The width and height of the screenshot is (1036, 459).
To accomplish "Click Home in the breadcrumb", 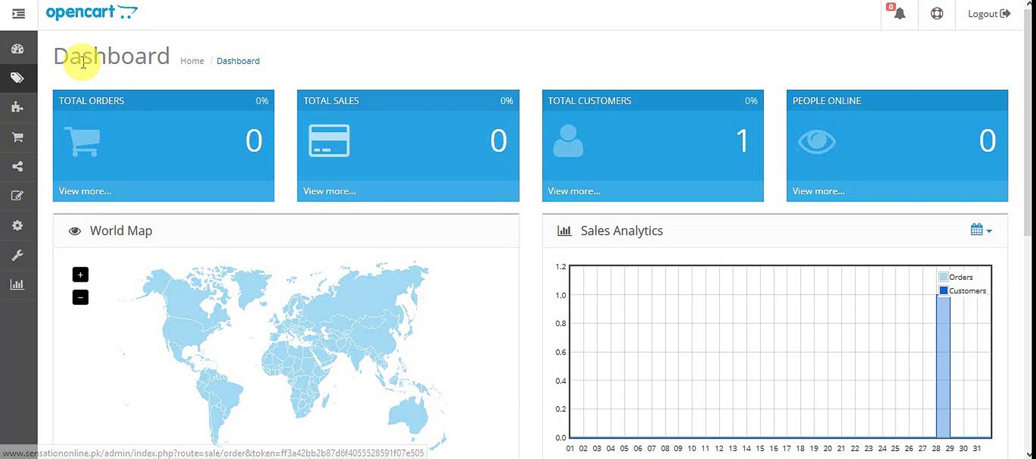I will pyautogui.click(x=192, y=61).
